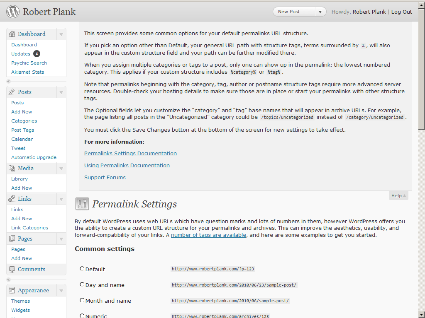The height and width of the screenshot is (318, 425).
Task: Open the Help panel
Action: click(x=398, y=195)
